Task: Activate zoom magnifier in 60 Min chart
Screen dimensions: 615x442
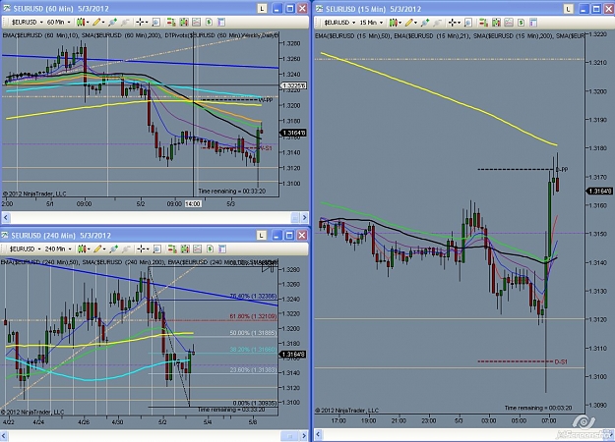Action: pyautogui.click(x=155, y=23)
